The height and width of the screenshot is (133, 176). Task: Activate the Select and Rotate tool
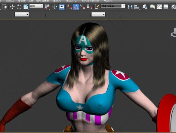pos(19,7)
